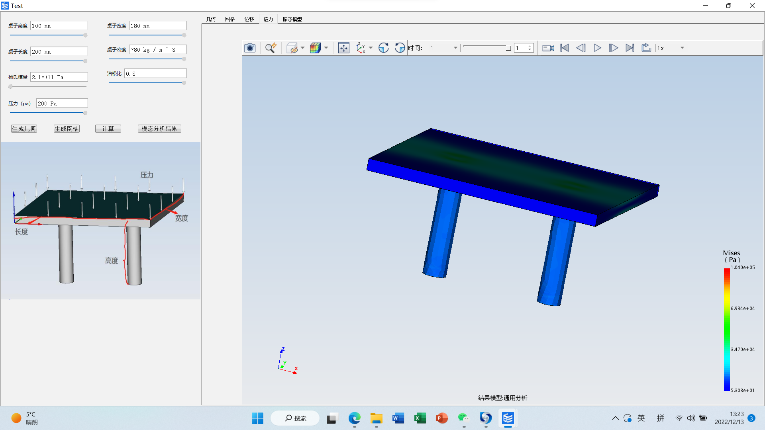The height and width of the screenshot is (430, 765).
Task: Open WeChat from taskbar
Action: pyautogui.click(x=464, y=418)
